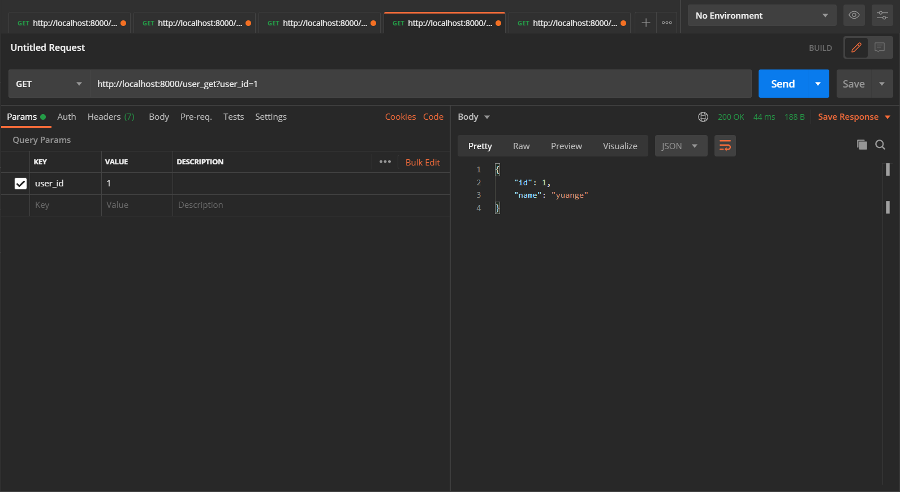Expand the Save Response dropdown arrow
This screenshot has height=492, width=900.
point(888,117)
